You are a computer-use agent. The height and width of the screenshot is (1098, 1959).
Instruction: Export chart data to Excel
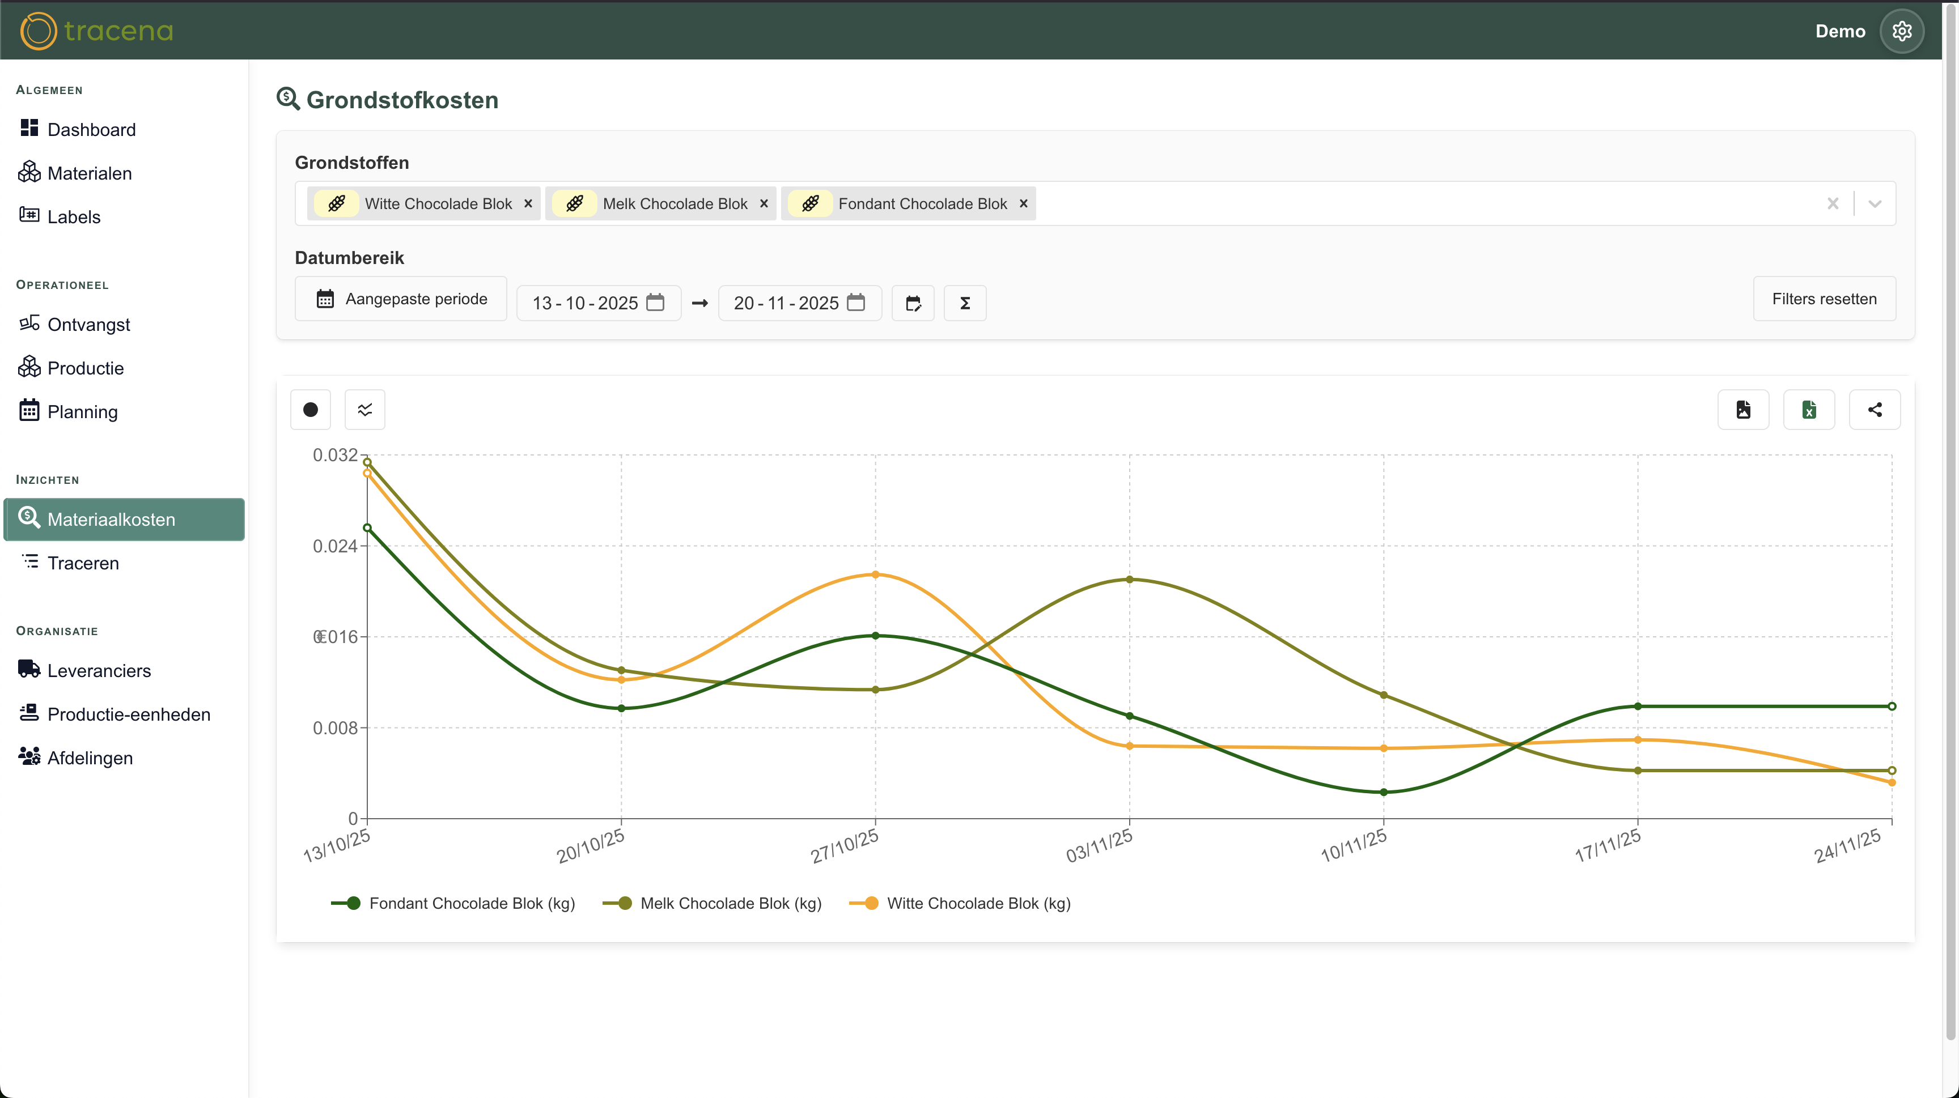click(x=1809, y=410)
